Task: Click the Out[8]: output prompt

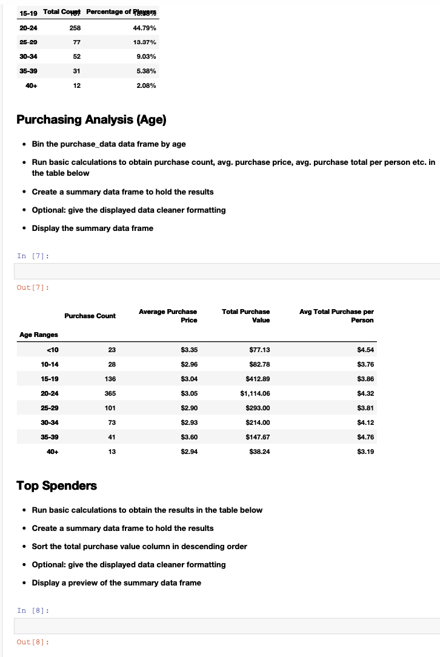Action: coord(33,641)
